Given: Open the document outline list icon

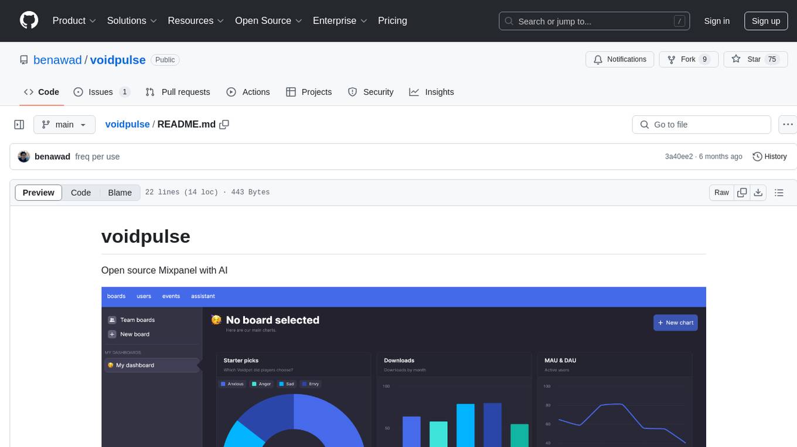Looking at the screenshot, I should [x=779, y=192].
